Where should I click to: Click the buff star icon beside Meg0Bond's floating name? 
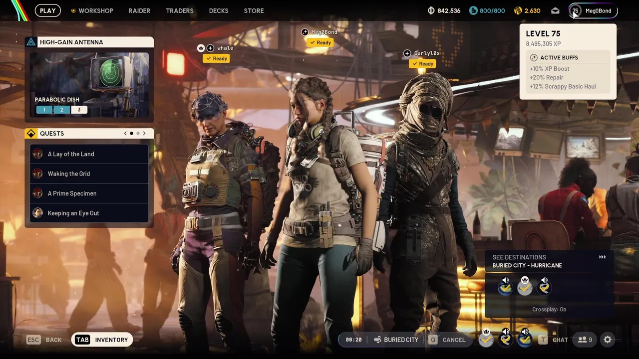point(305,32)
